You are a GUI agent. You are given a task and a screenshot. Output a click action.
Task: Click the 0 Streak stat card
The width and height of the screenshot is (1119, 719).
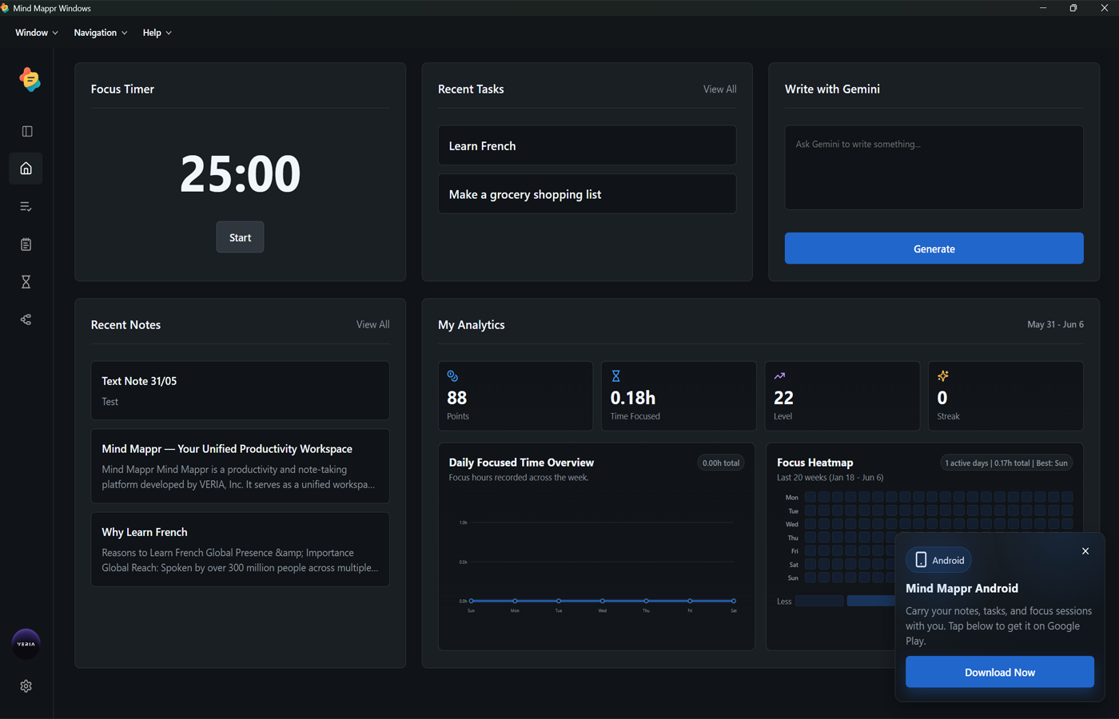pyautogui.click(x=1006, y=396)
